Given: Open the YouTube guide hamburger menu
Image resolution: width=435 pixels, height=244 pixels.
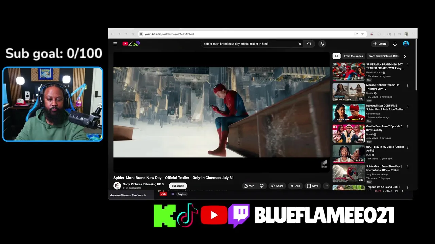Looking at the screenshot, I should tap(115, 44).
